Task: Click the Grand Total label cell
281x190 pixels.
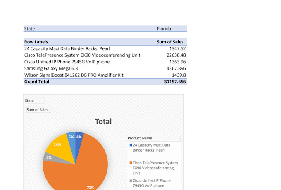Action: pyautogui.click(x=37, y=82)
